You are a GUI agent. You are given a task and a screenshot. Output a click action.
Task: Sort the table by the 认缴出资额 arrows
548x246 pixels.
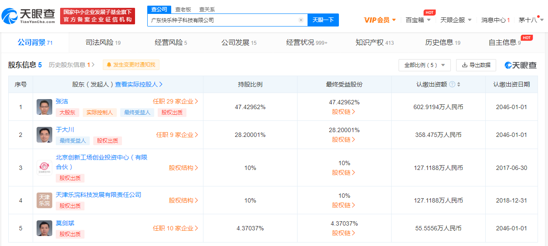click(459, 84)
